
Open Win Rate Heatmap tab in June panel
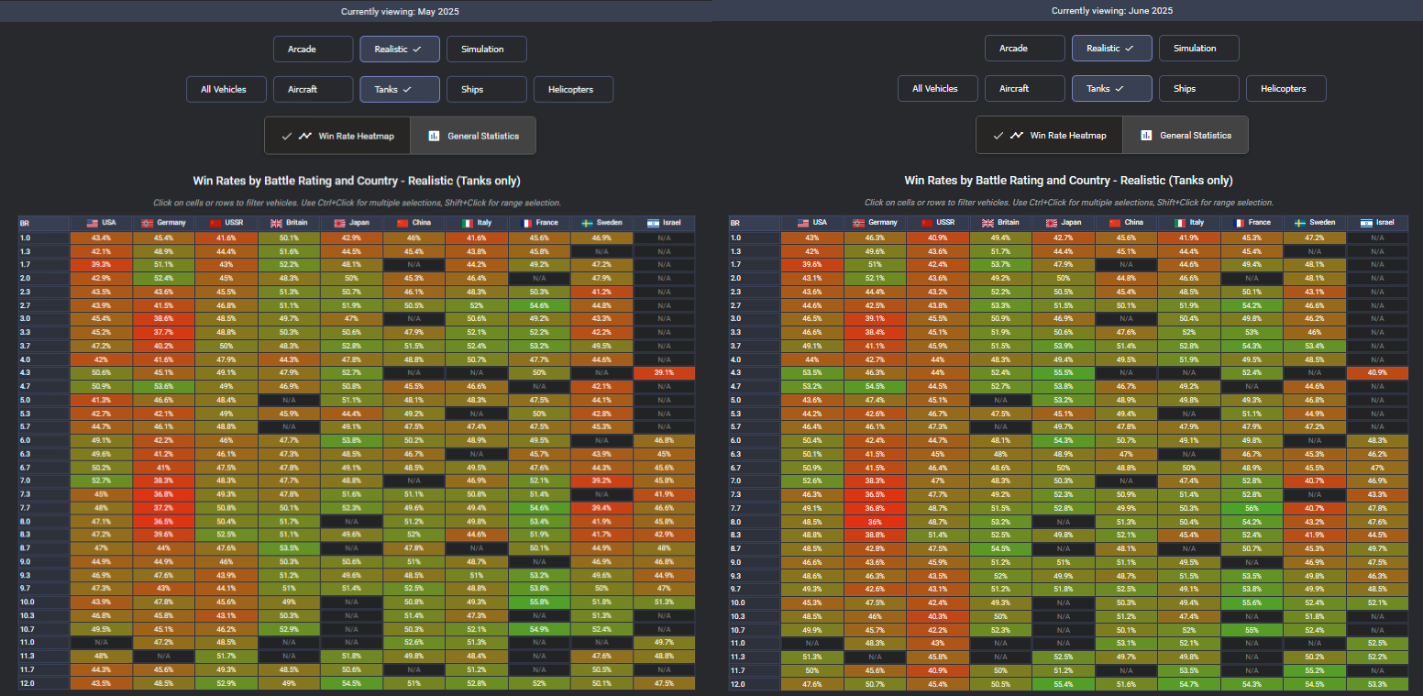(x=1049, y=135)
